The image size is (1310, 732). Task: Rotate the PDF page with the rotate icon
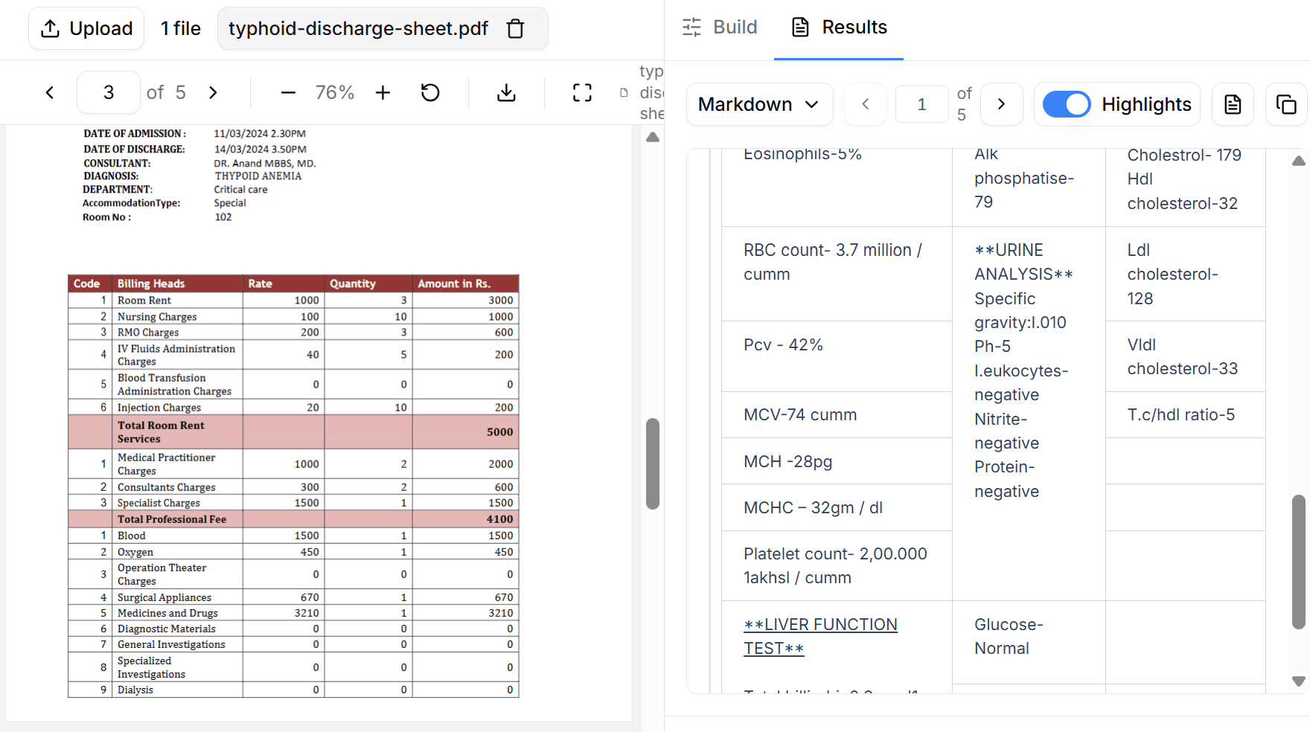tap(429, 92)
